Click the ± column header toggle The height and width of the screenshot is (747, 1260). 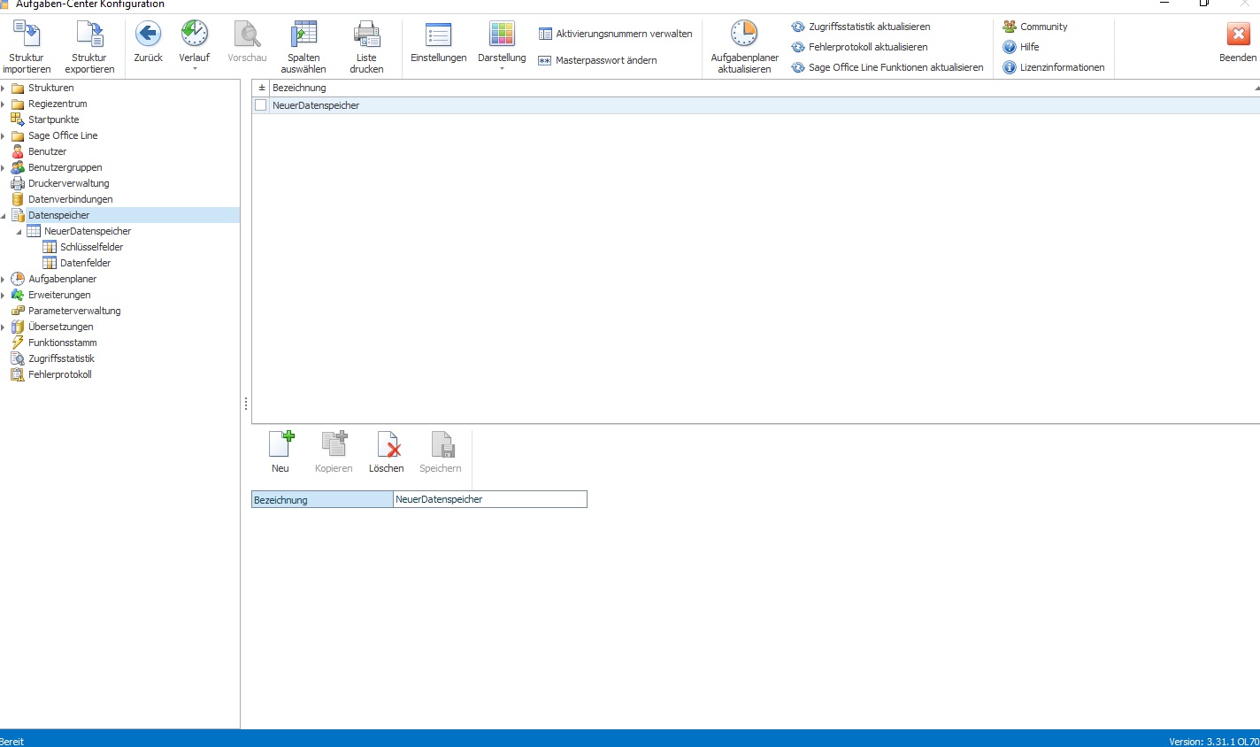(x=261, y=88)
